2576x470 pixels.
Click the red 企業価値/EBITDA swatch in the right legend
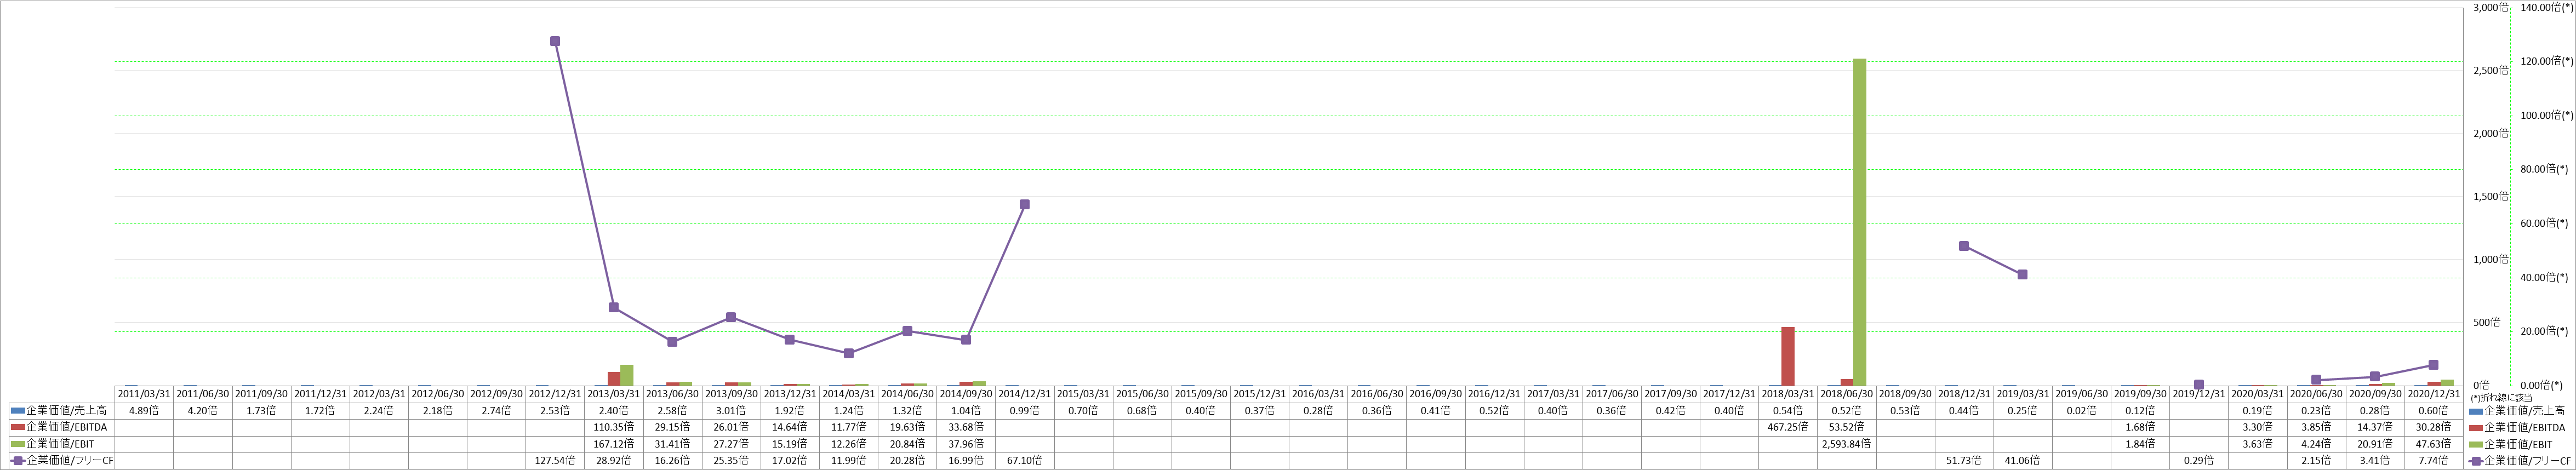[2475, 428]
